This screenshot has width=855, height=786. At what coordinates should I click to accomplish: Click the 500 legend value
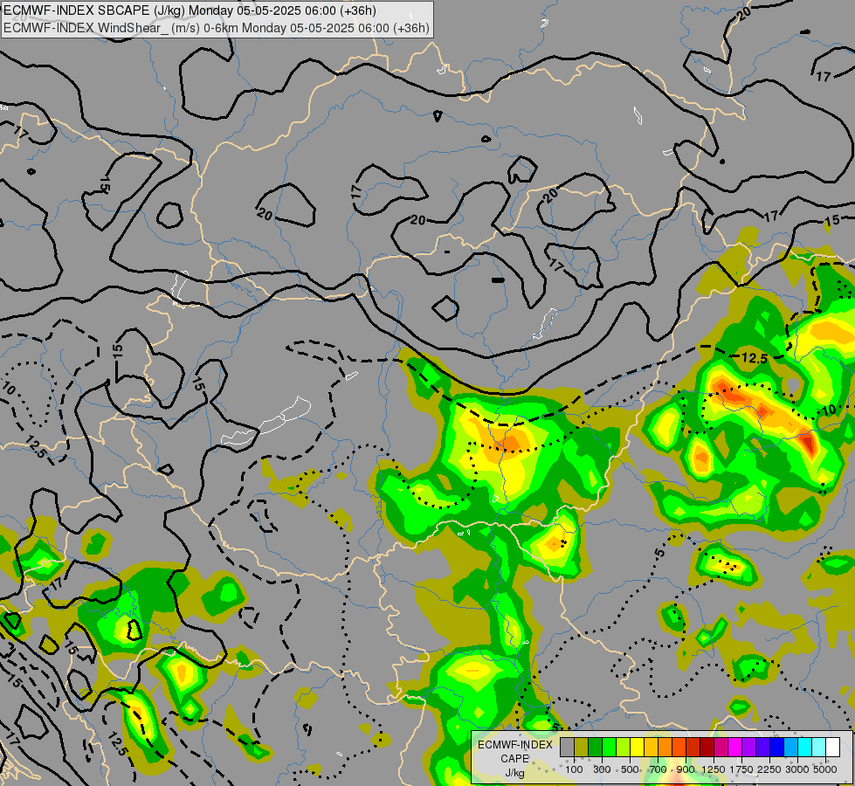tap(630, 769)
